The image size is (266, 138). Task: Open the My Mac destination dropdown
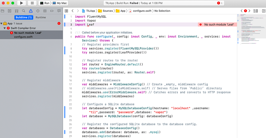[60, 3]
